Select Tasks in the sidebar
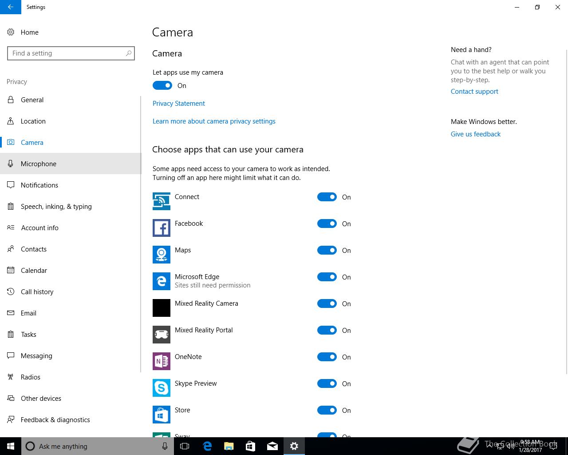 pos(71,334)
